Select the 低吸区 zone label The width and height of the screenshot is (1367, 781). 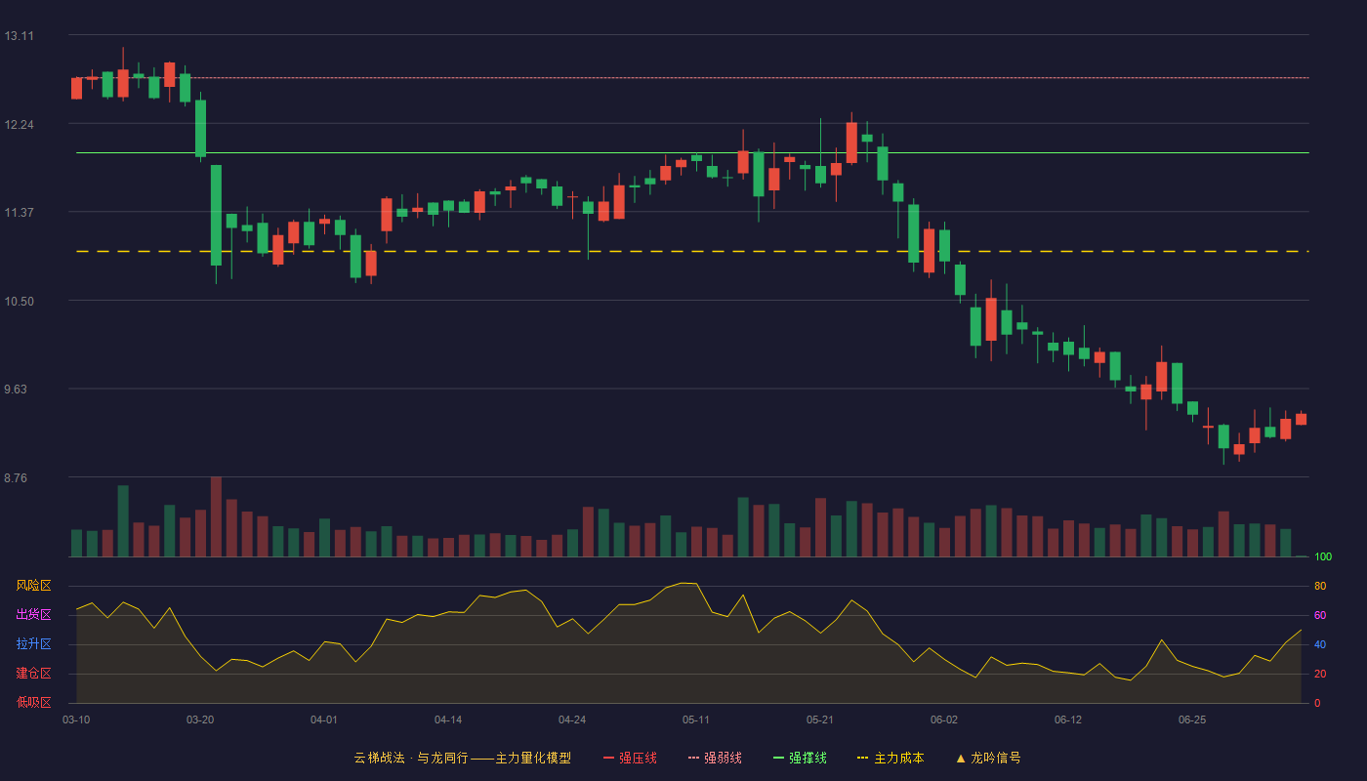pyautogui.click(x=33, y=702)
